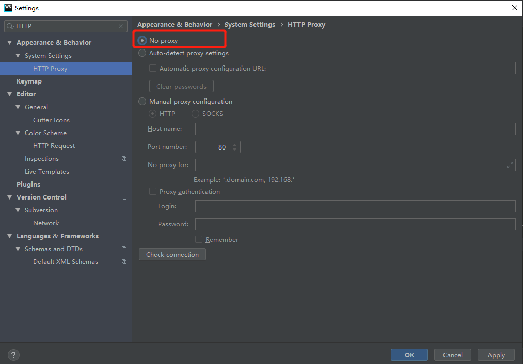Screen dimensions: 523x364
Task: Collapse the Subversion tree node
Action: pyautogui.click(x=18, y=210)
